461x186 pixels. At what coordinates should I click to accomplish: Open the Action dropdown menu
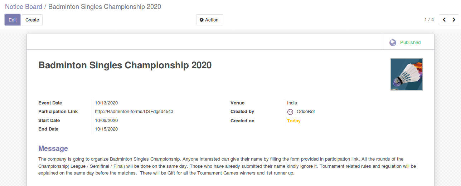coord(210,20)
